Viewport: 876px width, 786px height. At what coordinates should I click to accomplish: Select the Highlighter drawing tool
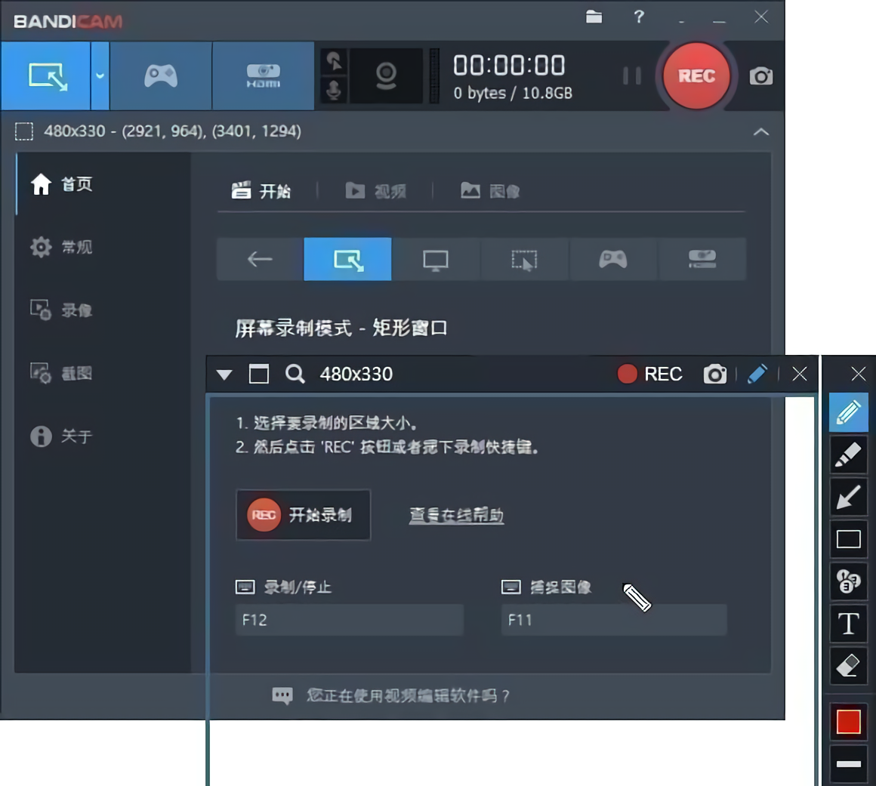(x=848, y=455)
